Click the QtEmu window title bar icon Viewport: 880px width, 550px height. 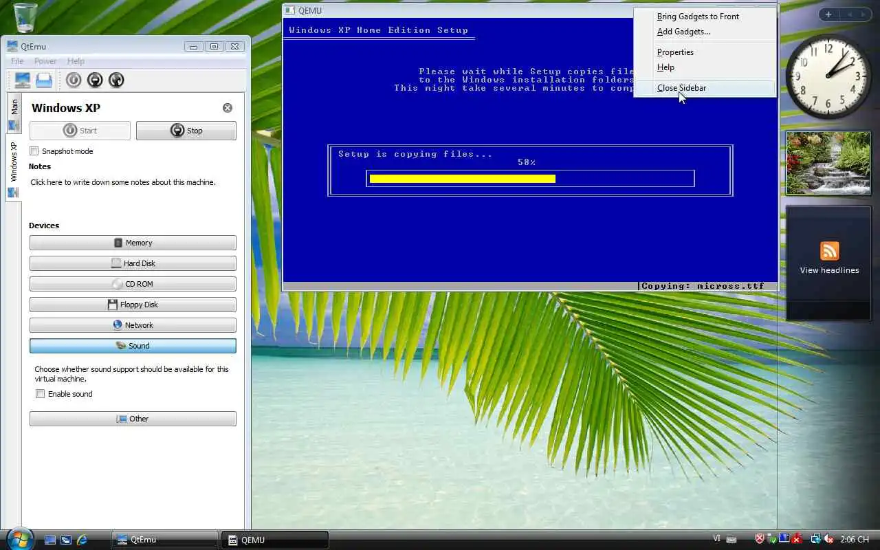[x=12, y=46]
